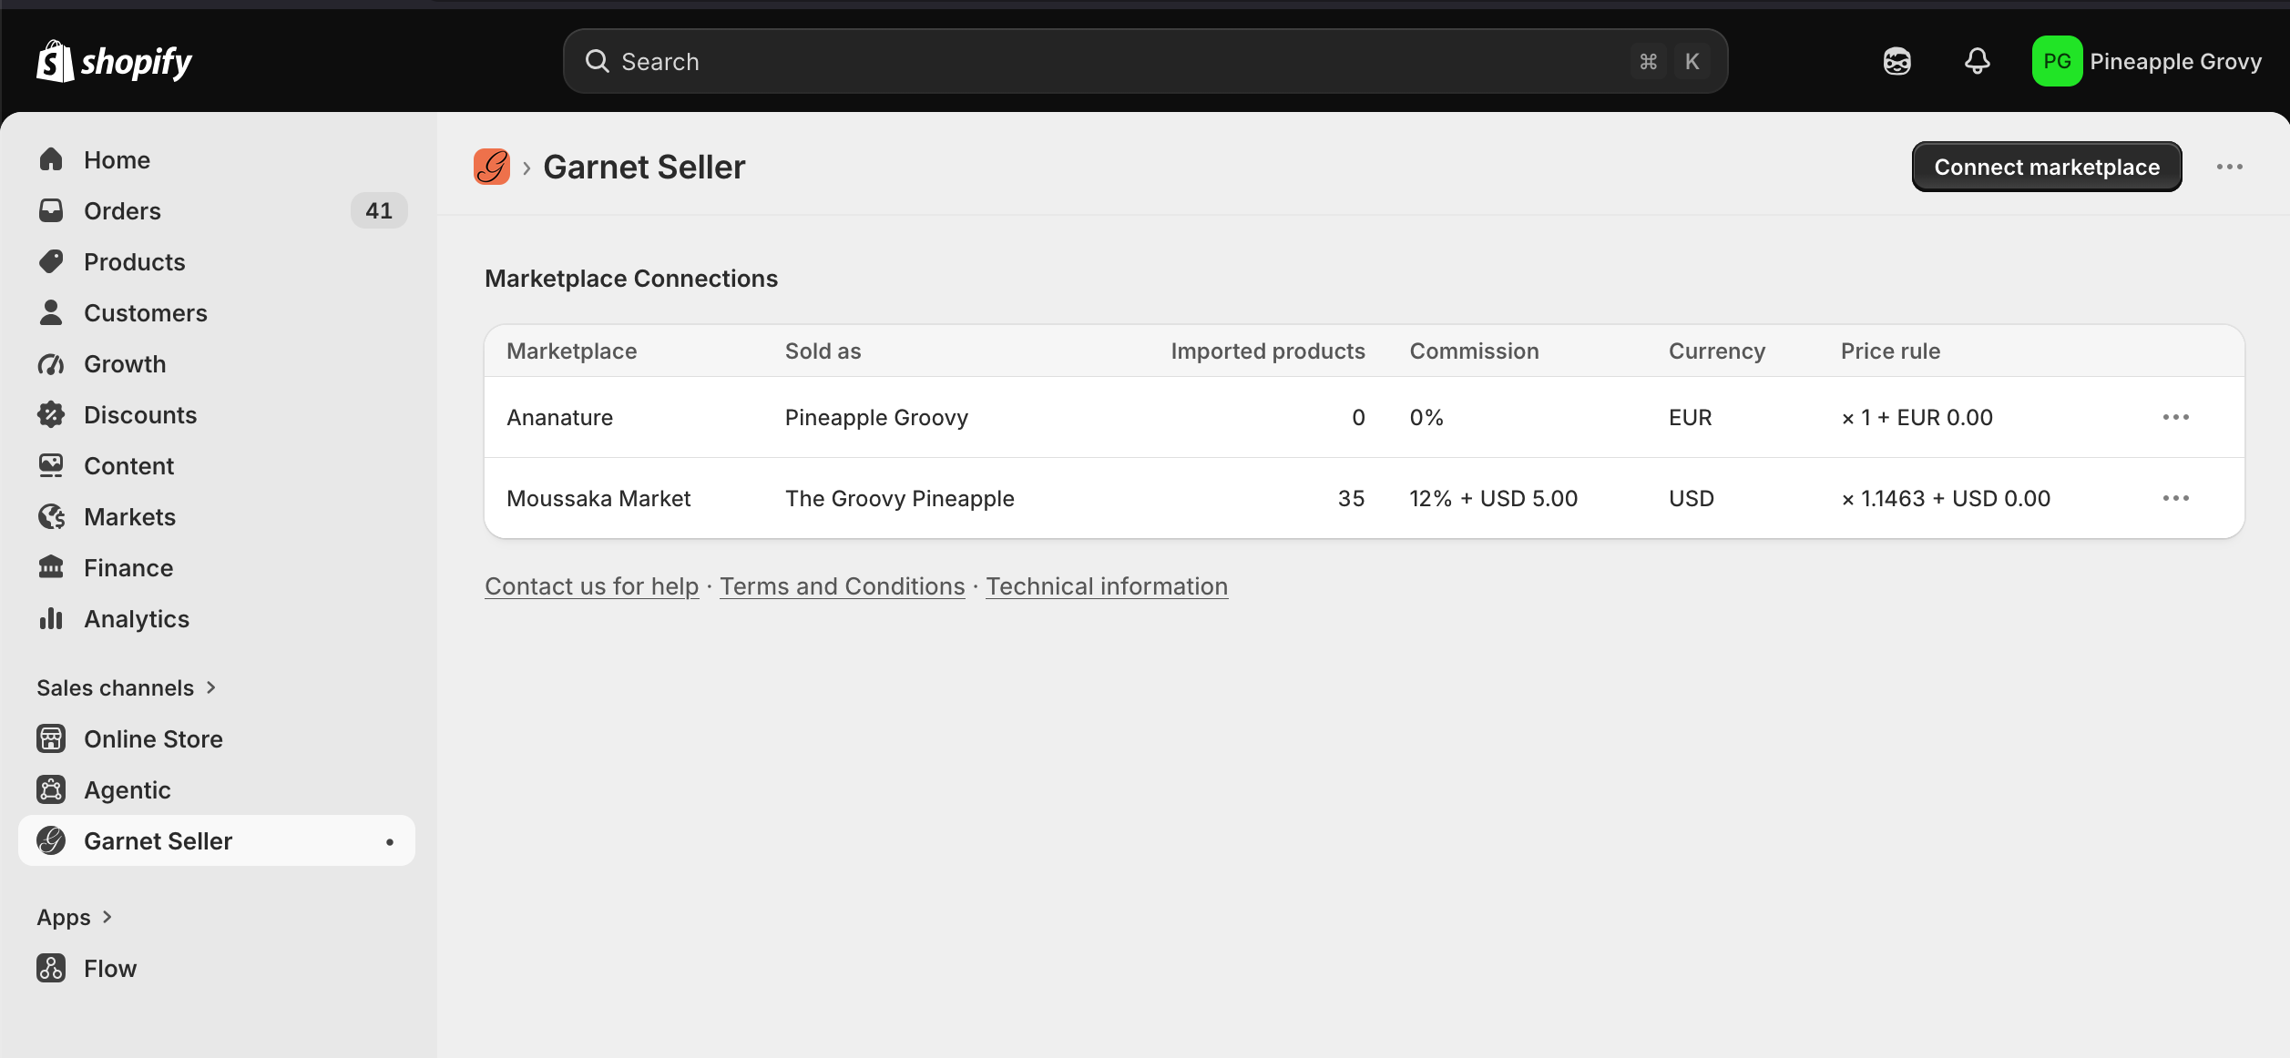Select Garnet Seller sales channel
The image size is (2290, 1058).
point(217,840)
